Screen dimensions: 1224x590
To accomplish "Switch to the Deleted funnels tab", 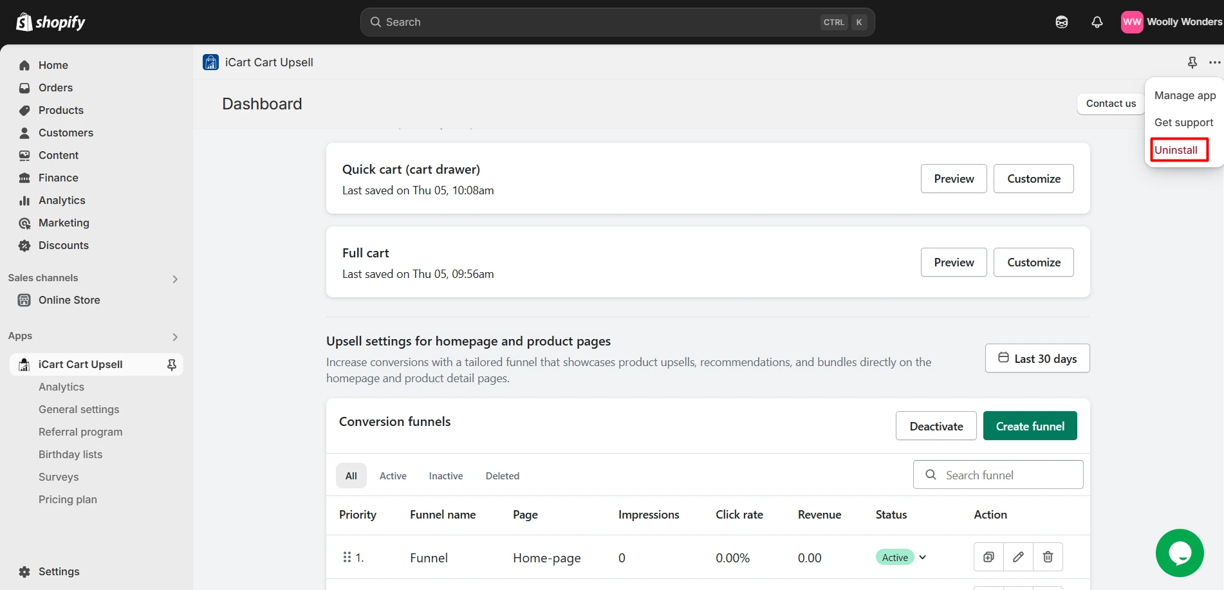I will pos(502,475).
